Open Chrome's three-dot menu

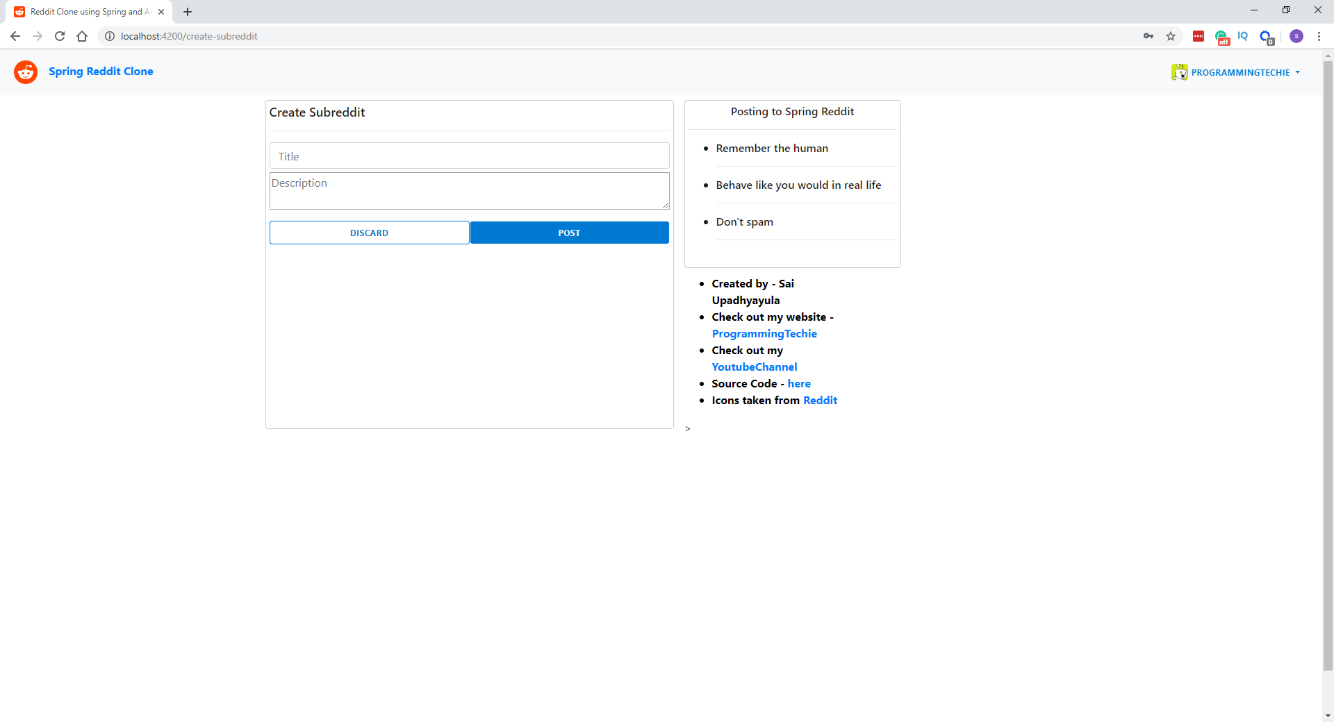[x=1319, y=36]
